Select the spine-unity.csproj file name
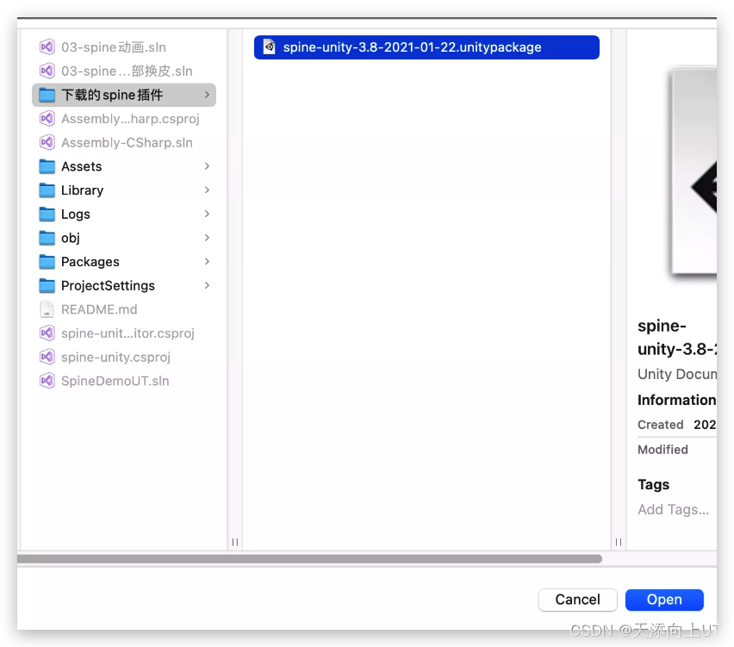This screenshot has height=647, width=734. [x=115, y=358]
